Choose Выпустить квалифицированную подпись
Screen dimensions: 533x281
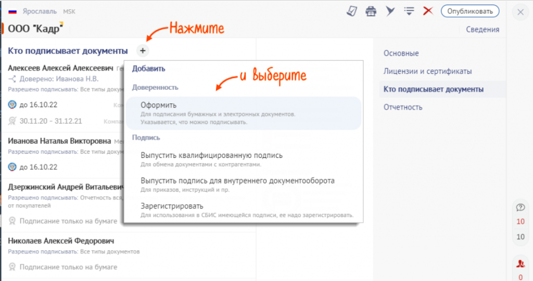[x=211, y=155]
